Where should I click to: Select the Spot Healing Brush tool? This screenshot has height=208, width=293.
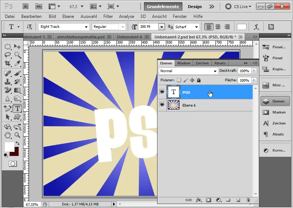click(7, 73)
